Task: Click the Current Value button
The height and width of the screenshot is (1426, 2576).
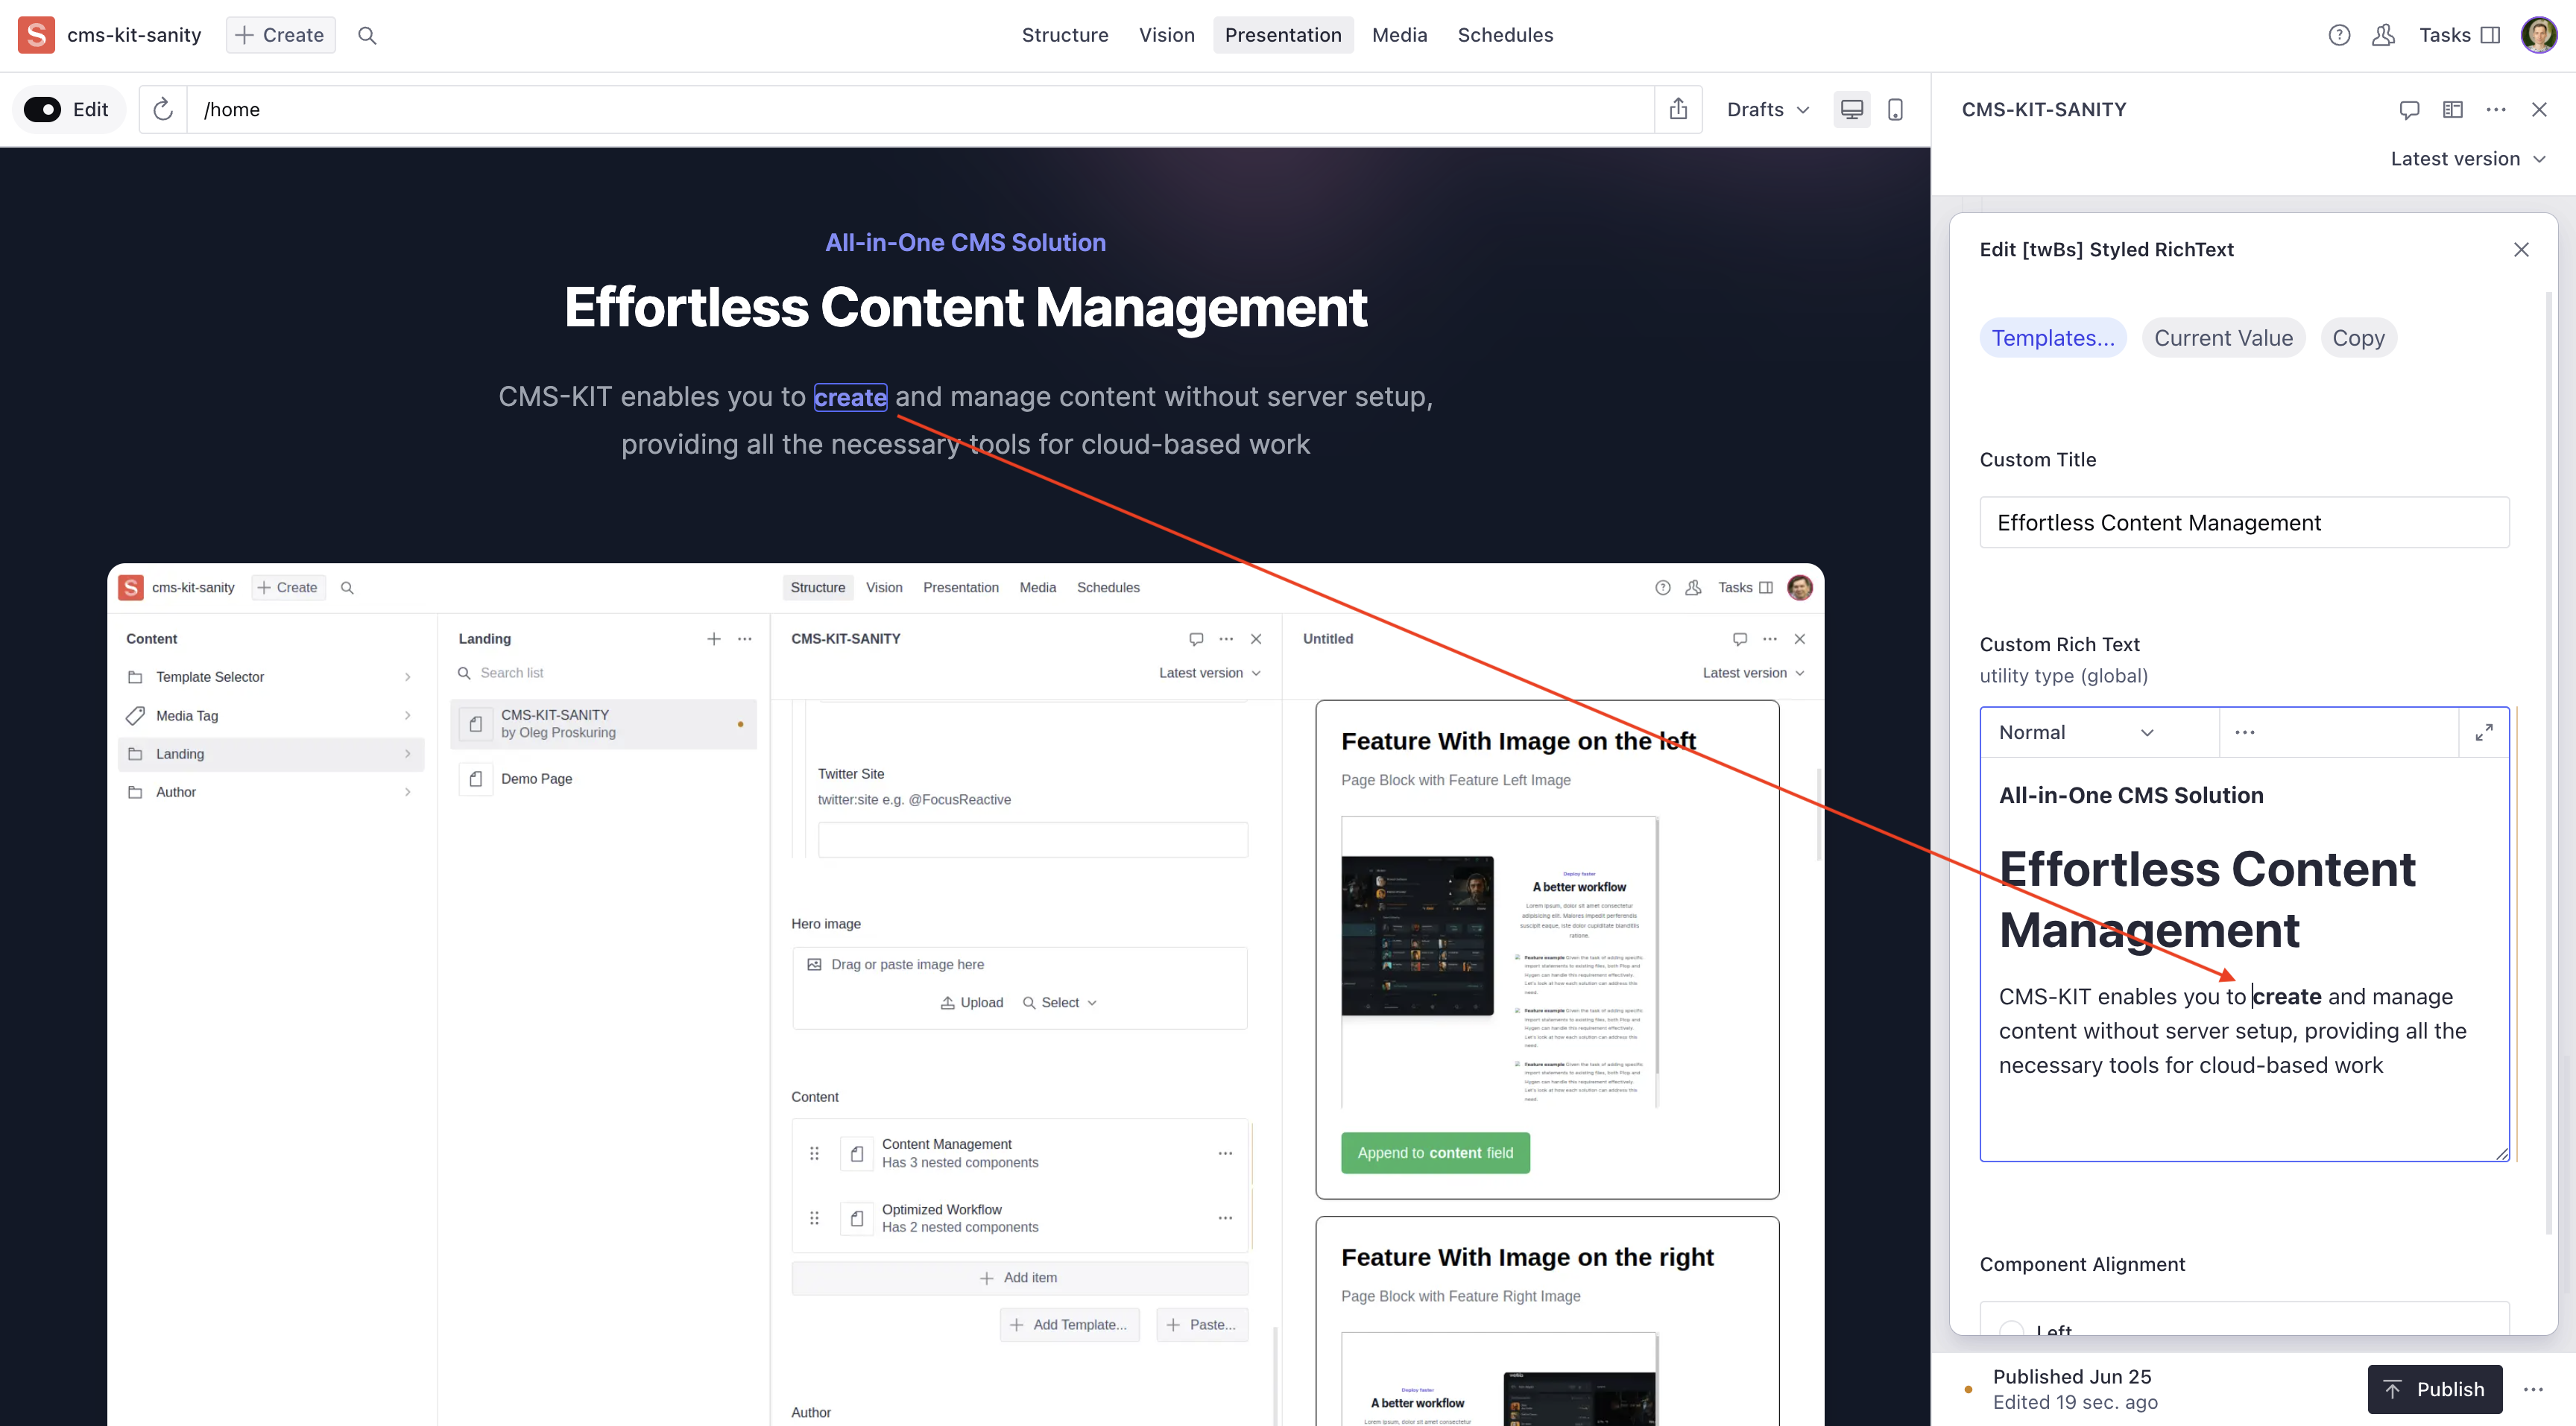Action: [x=2223, y=338]
